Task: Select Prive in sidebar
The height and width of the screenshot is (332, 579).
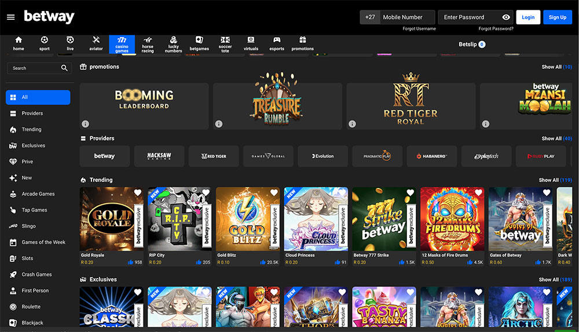Action: (38, 161)
